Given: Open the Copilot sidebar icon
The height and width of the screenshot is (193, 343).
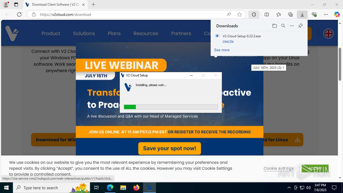Looking at the screenshot, I should [337, 14].
